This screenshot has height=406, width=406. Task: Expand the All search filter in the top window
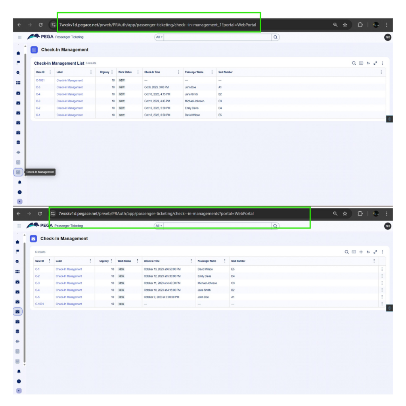pyautogui.click(x=159, y=37)
